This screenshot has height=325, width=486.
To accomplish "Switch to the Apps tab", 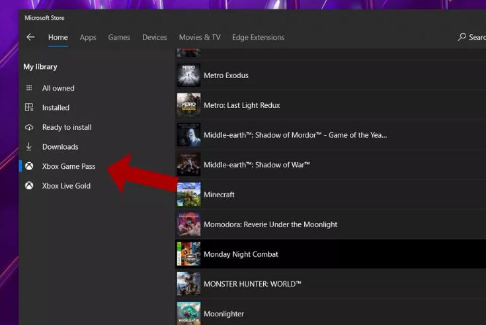I will pos(88,38).
